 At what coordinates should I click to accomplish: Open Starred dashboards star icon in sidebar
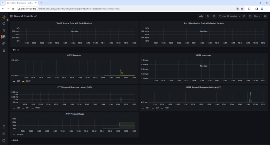(4, 30)
